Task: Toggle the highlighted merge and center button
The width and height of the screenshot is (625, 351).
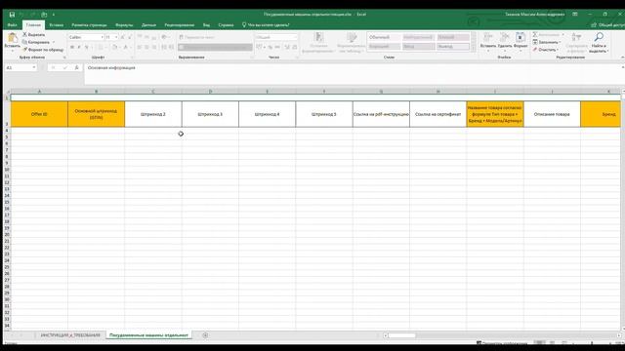Action: (215, 47)
